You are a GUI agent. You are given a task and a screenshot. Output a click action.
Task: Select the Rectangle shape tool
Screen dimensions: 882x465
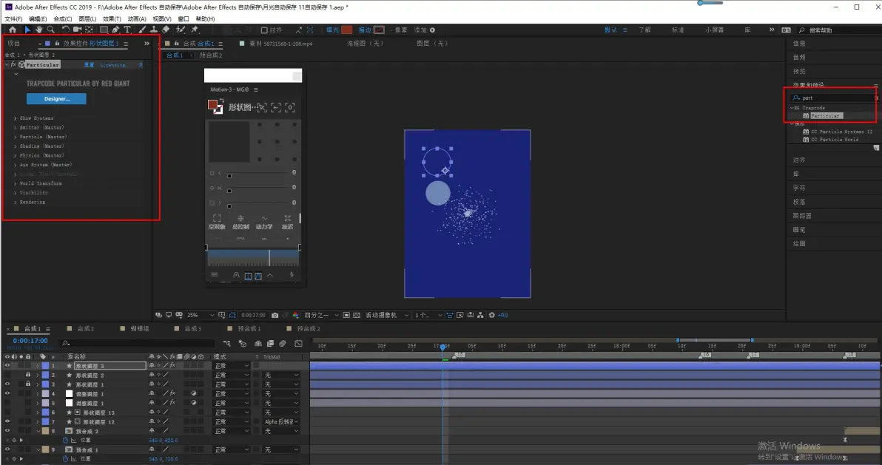tap(104, 30)
